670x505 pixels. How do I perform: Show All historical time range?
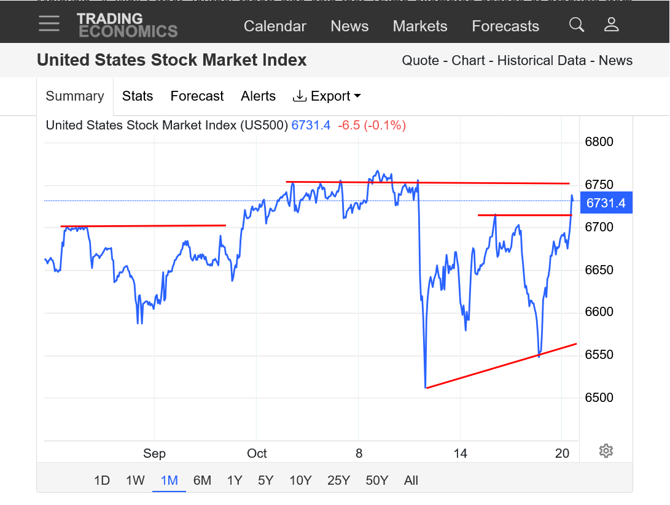(411, 480)
